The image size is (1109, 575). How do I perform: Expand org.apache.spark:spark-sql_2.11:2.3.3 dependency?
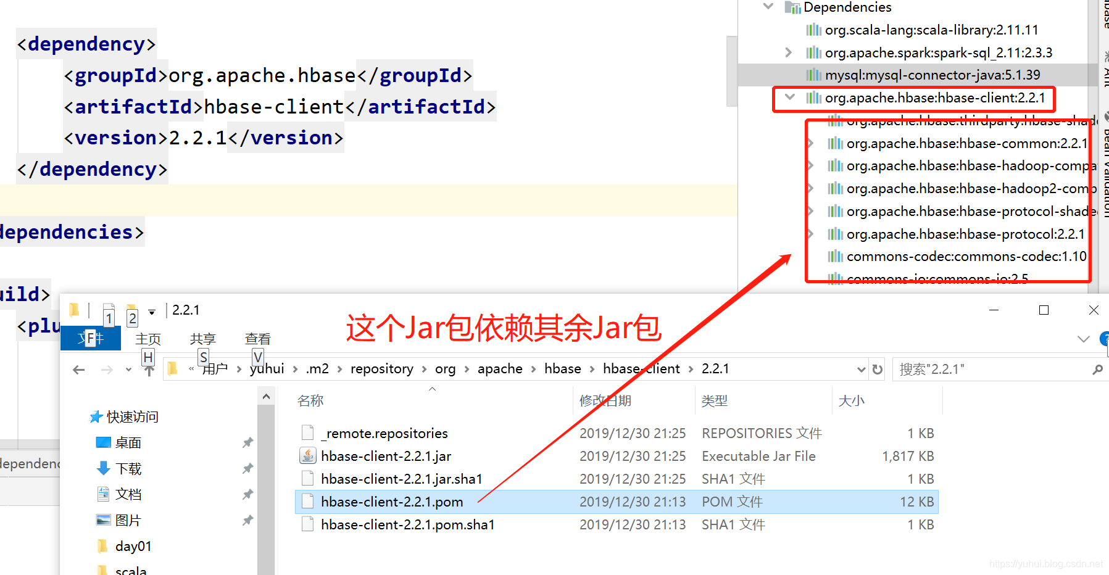click(x=789, y=52)
